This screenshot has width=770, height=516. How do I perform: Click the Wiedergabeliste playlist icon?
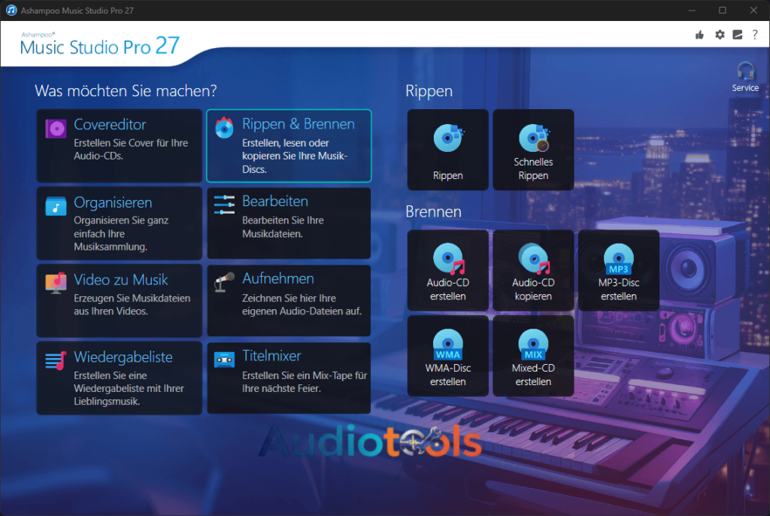pyautogui.click(x=56, y=361)
